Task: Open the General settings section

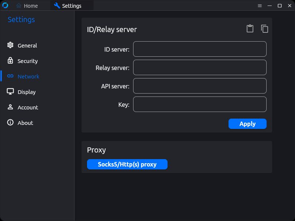Action: (10, 45)
